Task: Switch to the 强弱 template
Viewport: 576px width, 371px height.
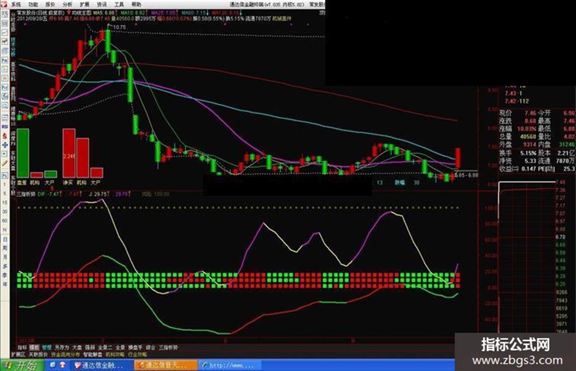Action: [90, 347]
